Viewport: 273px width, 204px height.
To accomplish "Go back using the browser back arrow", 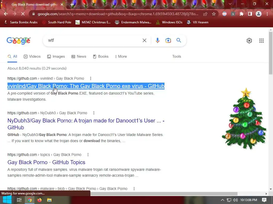I will [6, 14].
